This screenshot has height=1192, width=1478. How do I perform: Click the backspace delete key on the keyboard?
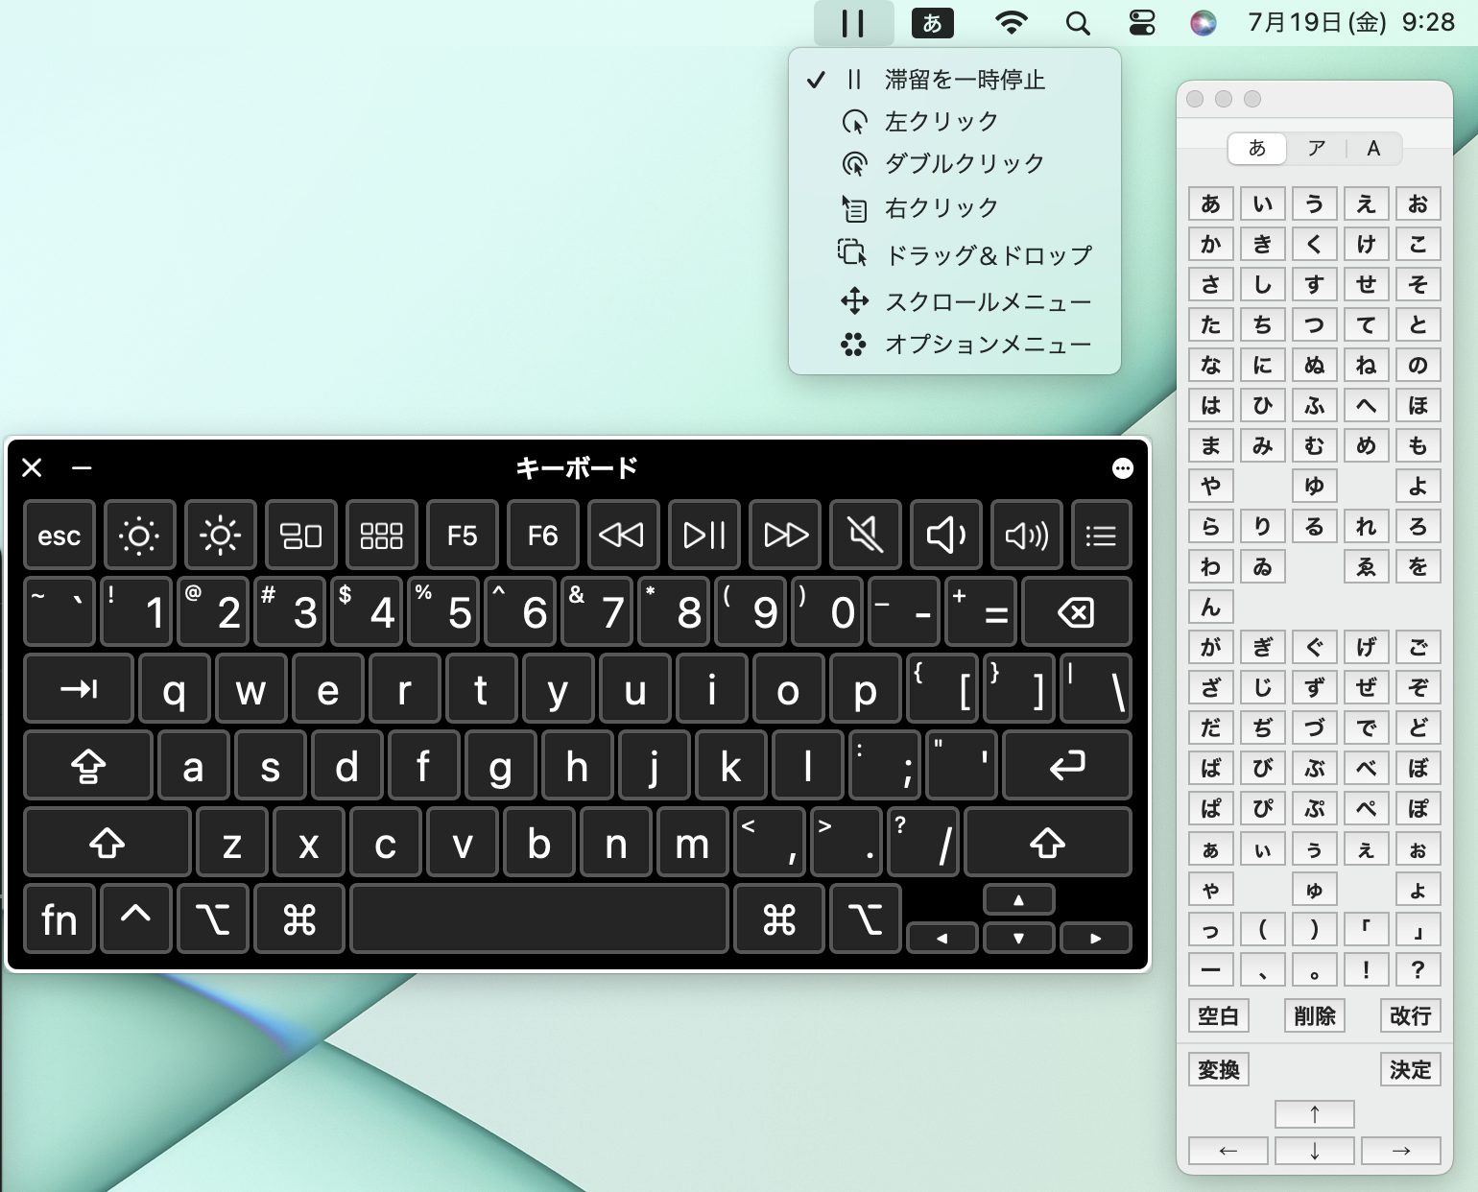(1077, 611)
